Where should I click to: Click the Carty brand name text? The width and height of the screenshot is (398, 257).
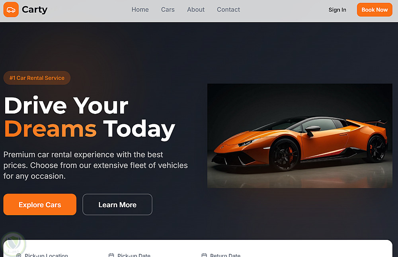coord(35,10)
